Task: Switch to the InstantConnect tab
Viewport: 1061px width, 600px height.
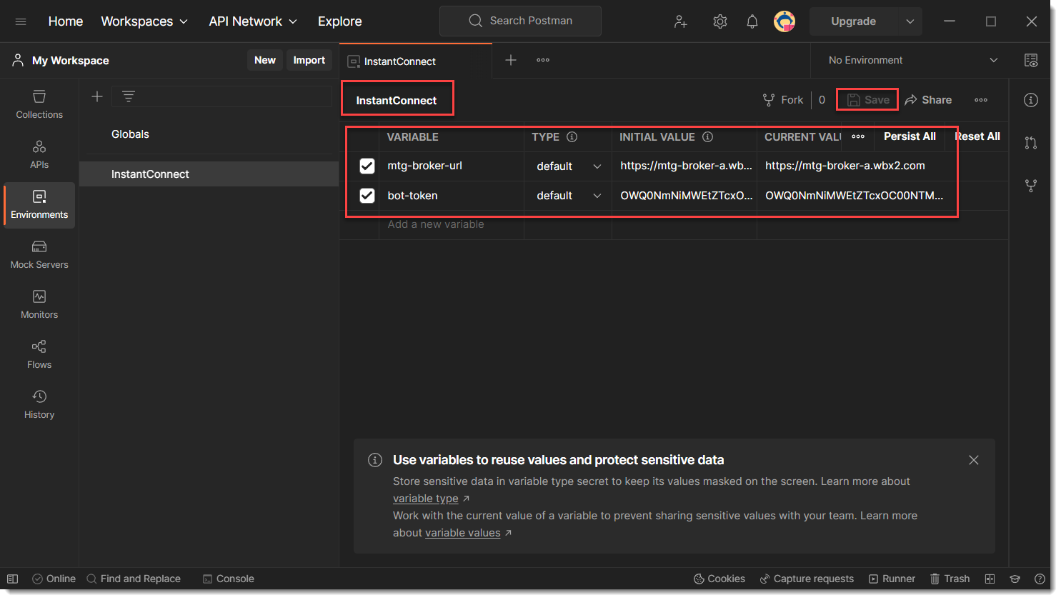Action: click(416, 61)
